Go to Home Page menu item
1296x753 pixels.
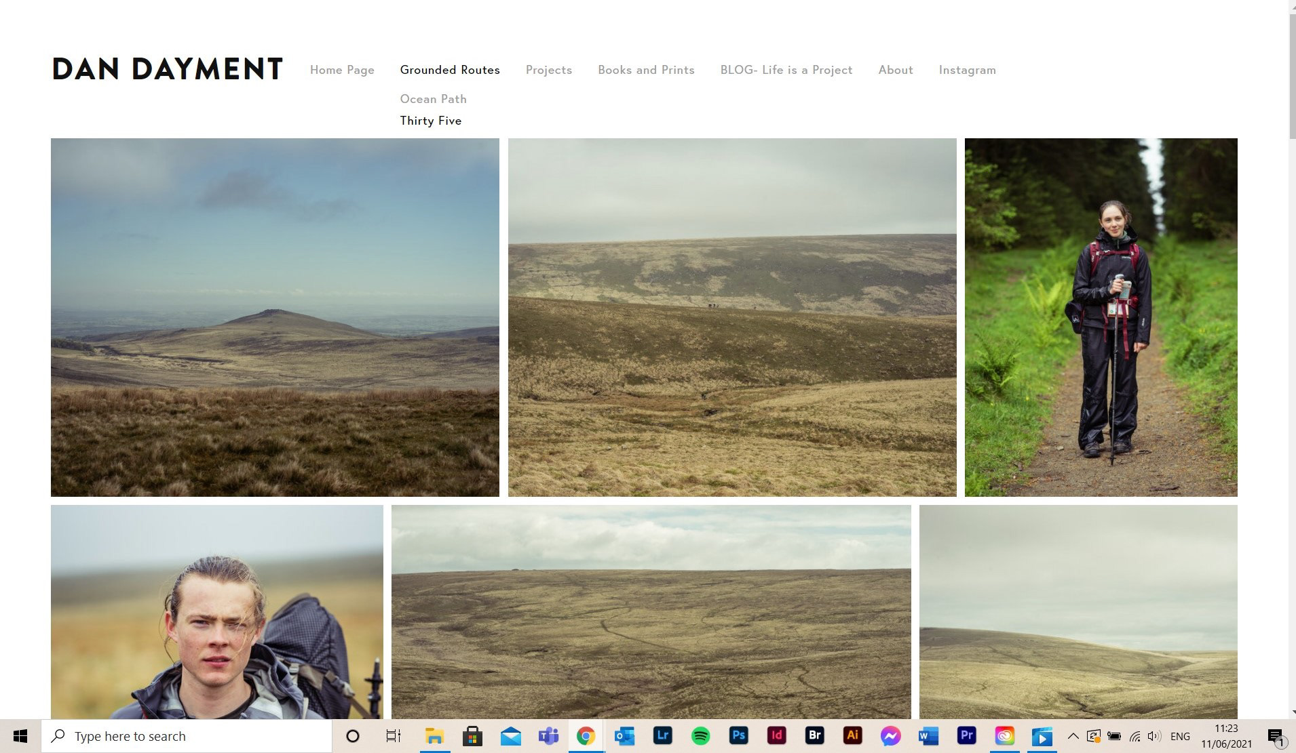coord(342,70)
